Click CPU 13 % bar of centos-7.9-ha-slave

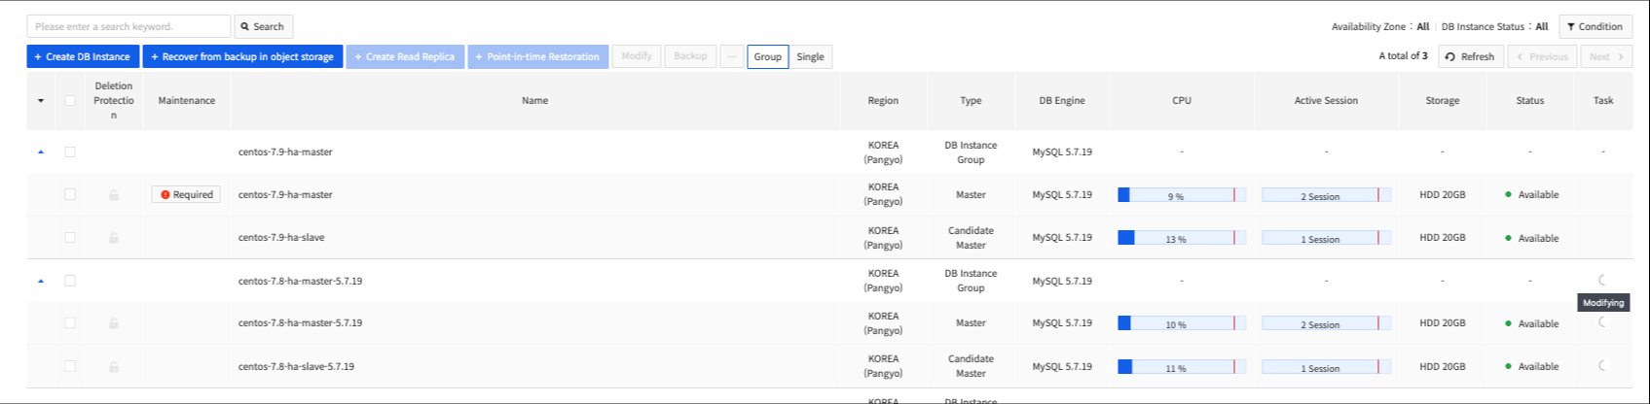point(1182,238)
